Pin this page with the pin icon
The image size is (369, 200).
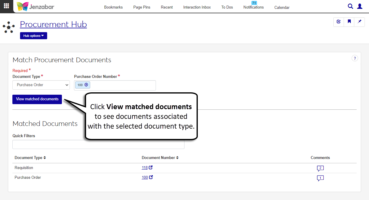359,22
